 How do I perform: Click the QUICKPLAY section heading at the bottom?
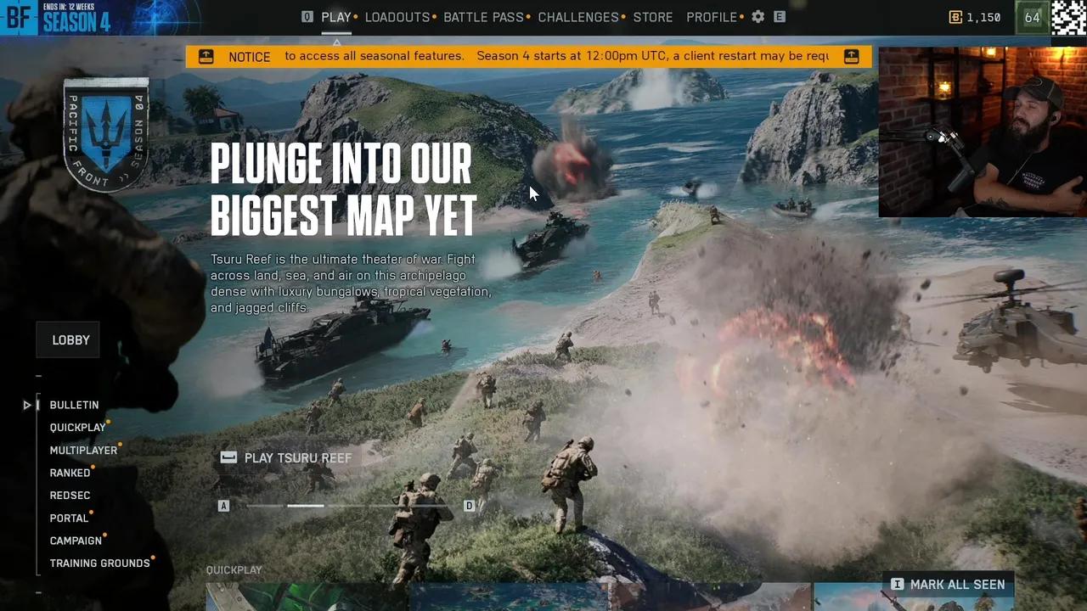click(234, 570)
